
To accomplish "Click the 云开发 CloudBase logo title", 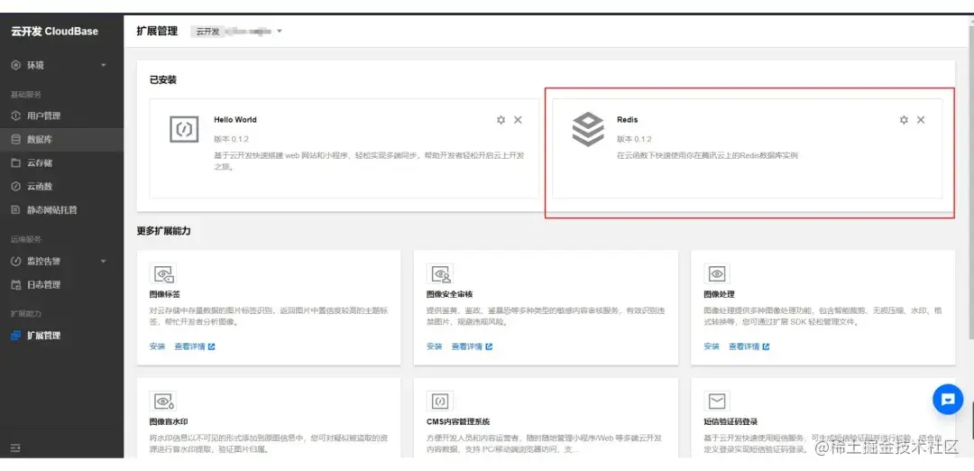I will 55,31.
